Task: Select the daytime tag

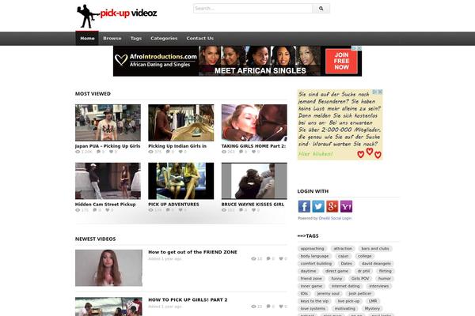Action: pos(308,271)
